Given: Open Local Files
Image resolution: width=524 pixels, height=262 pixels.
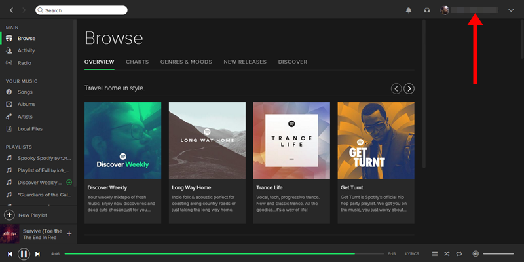Looking at the screenshot, I should [x=30, y=129].
